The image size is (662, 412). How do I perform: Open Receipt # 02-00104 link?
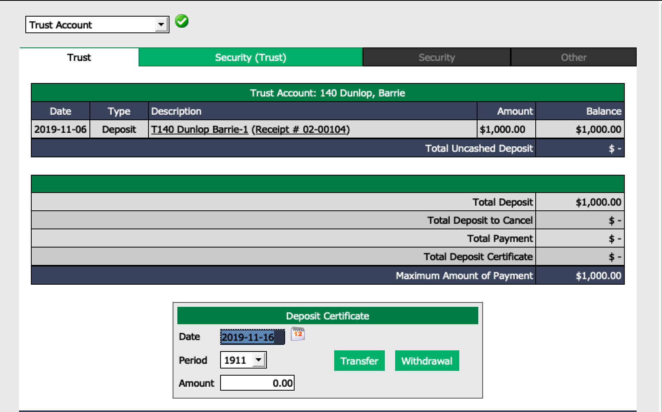click(301, 130)
